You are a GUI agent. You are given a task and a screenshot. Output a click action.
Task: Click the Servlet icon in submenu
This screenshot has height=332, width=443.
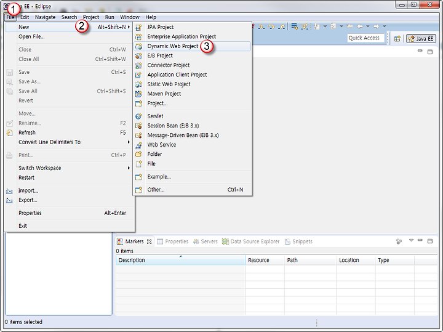click(x=138, y=116)
